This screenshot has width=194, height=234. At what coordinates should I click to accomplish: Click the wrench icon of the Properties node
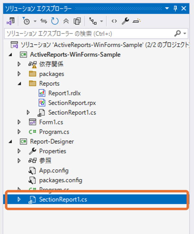click(x=32, y=151)
